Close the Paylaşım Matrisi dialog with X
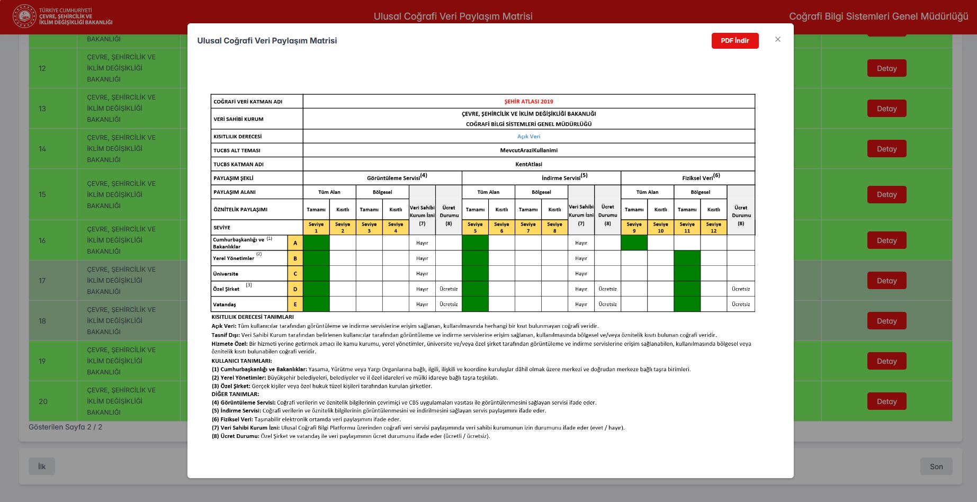This screenshot has width=977, height=502. (x=777, y=39)
